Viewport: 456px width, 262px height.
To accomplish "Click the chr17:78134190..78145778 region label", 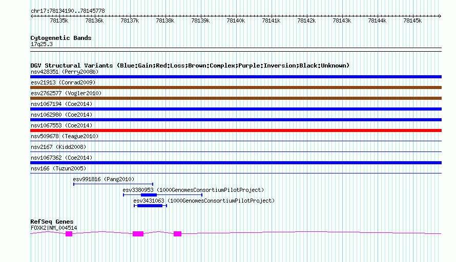I will 68,11.
